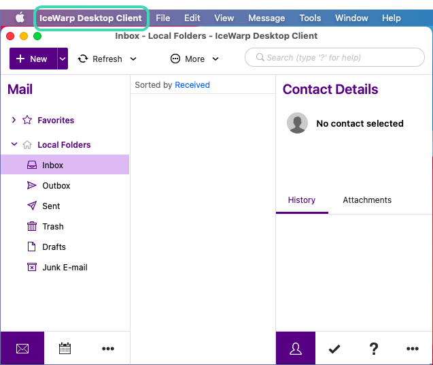Open the Window menu
This screenshot has width=433, height=365.
pyautogui.click(x=351, y=18)
